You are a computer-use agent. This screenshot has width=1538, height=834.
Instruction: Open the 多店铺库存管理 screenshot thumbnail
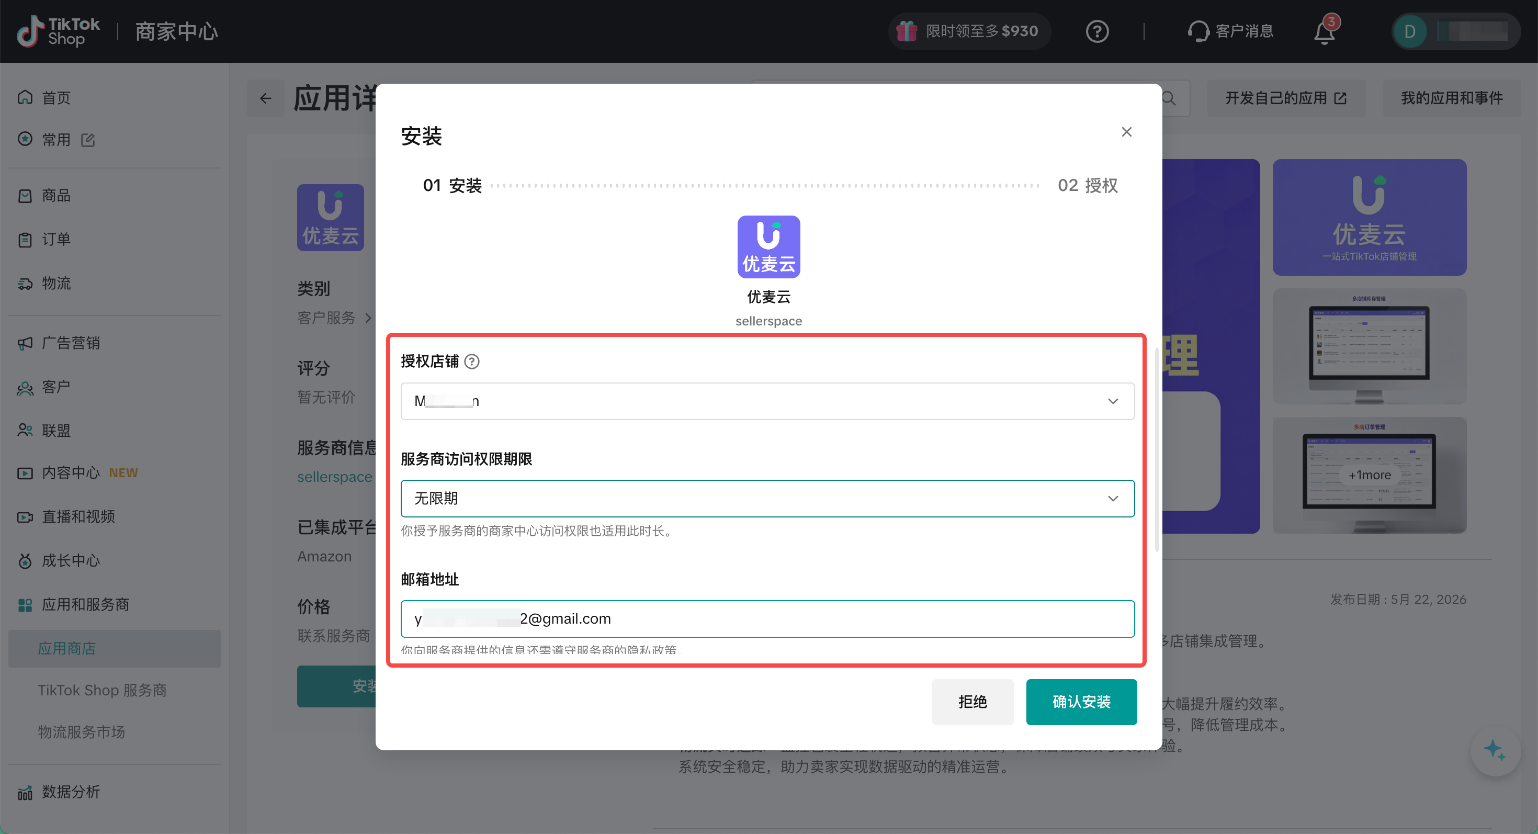pos(1369,346)
